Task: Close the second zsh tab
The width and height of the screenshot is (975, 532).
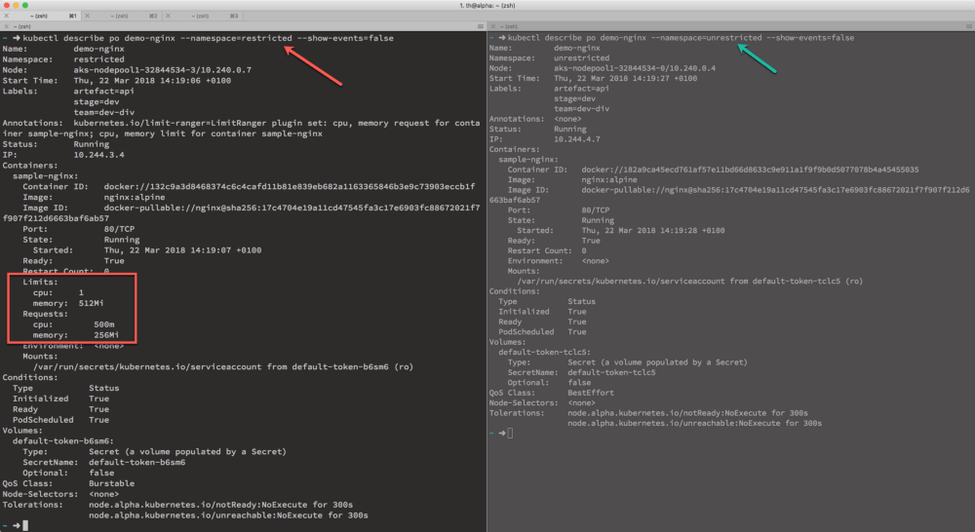Action: 89,17
